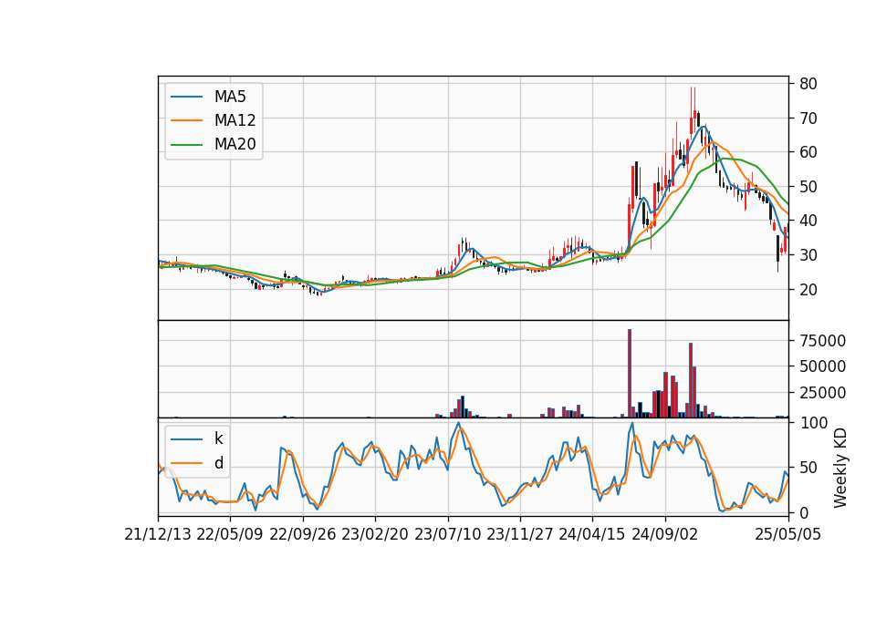Image resolution: width=876 pixels, height=629 pixels.
Task: Click the k legend label
Action: coord(218,438)
